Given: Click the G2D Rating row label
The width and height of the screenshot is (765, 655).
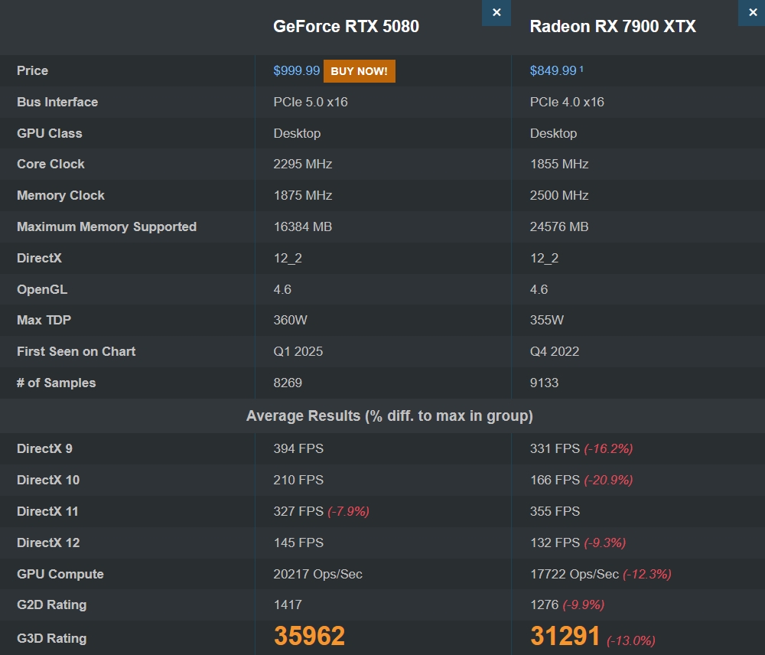Looking at the screenshot, I should pos(52,604).
